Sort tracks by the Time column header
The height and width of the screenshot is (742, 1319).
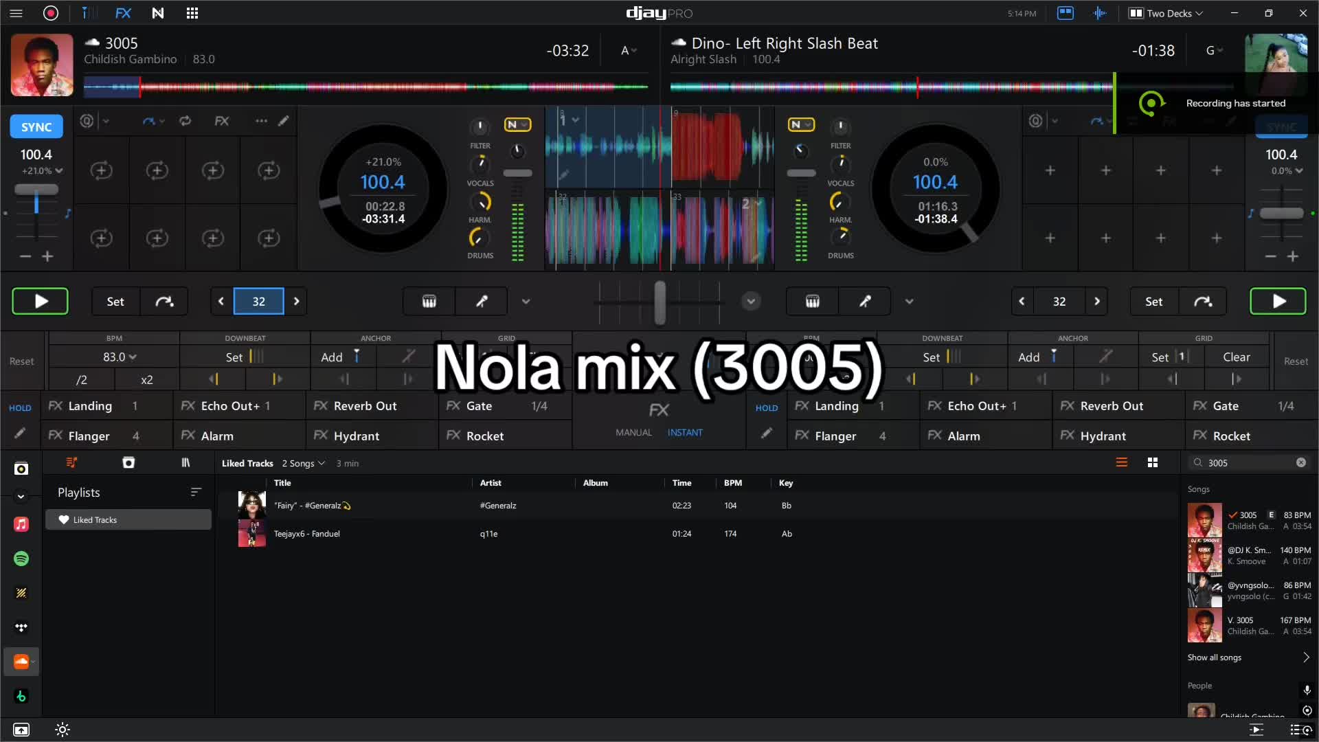pos(681,483)
